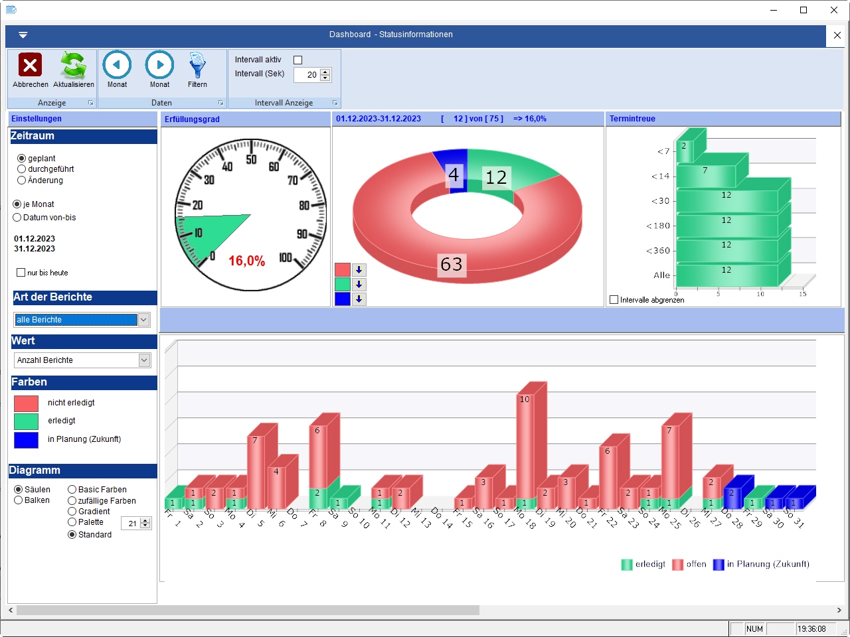Viewport: 850px width, 637px height.
Task: Click down arrow next to red donut swatch
Action: [359, 270]
